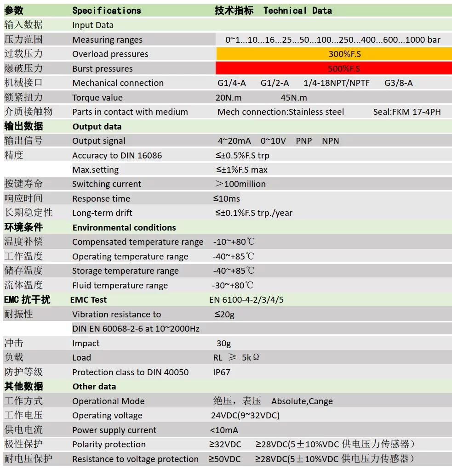Viewport: 452px width, 468px height.
Task: Click the 'Measuring ranges' label
Action: point(107,39)
